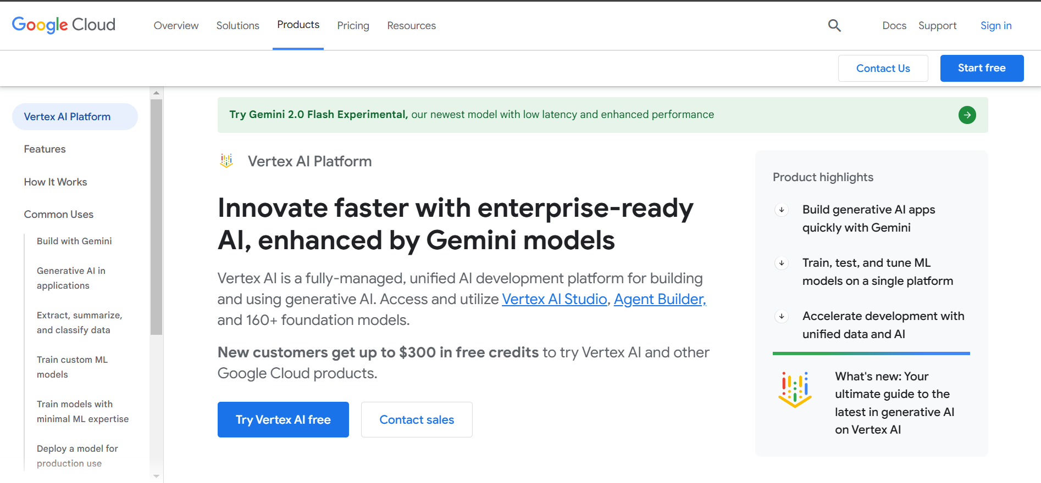Click the Contact sales button
Screen dimensions: 1041x483
tap(417, 419)
